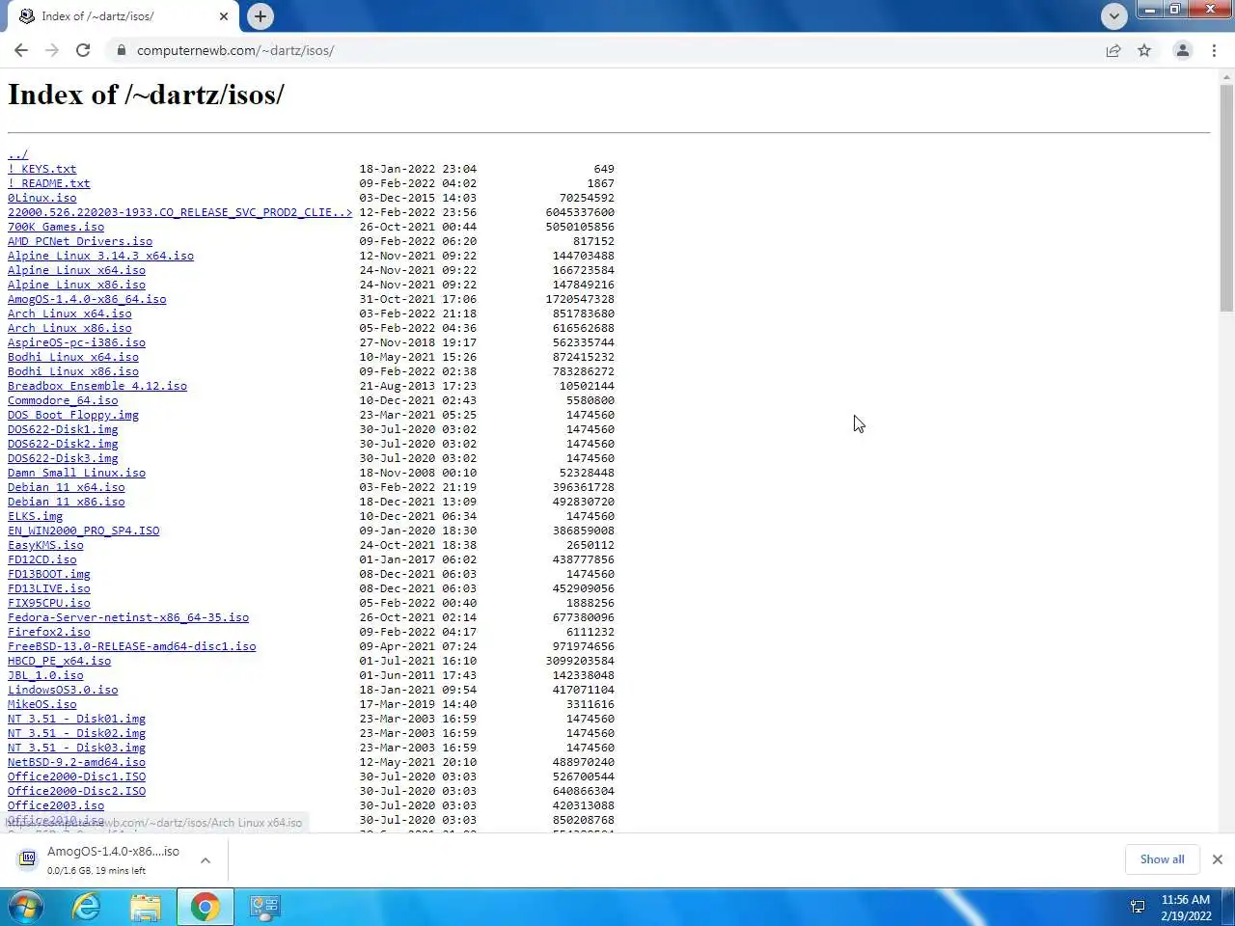
Task: Open the tab search dropdown
Action: coord(1113,15)
